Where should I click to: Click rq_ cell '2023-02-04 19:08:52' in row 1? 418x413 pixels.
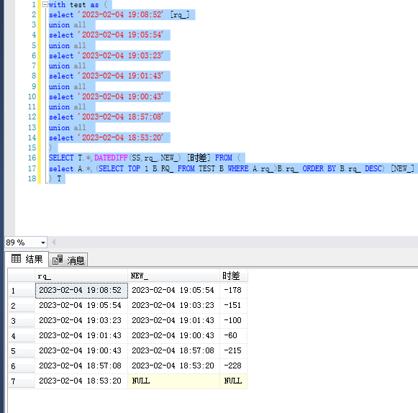coord(81,290)
